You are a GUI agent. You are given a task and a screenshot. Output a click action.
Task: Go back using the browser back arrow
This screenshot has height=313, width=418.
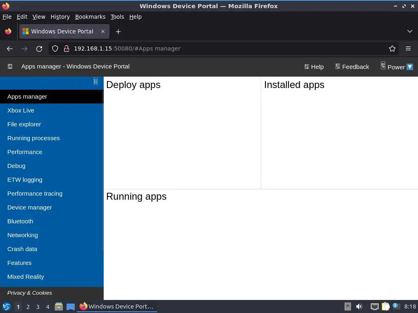pos(10,49)
